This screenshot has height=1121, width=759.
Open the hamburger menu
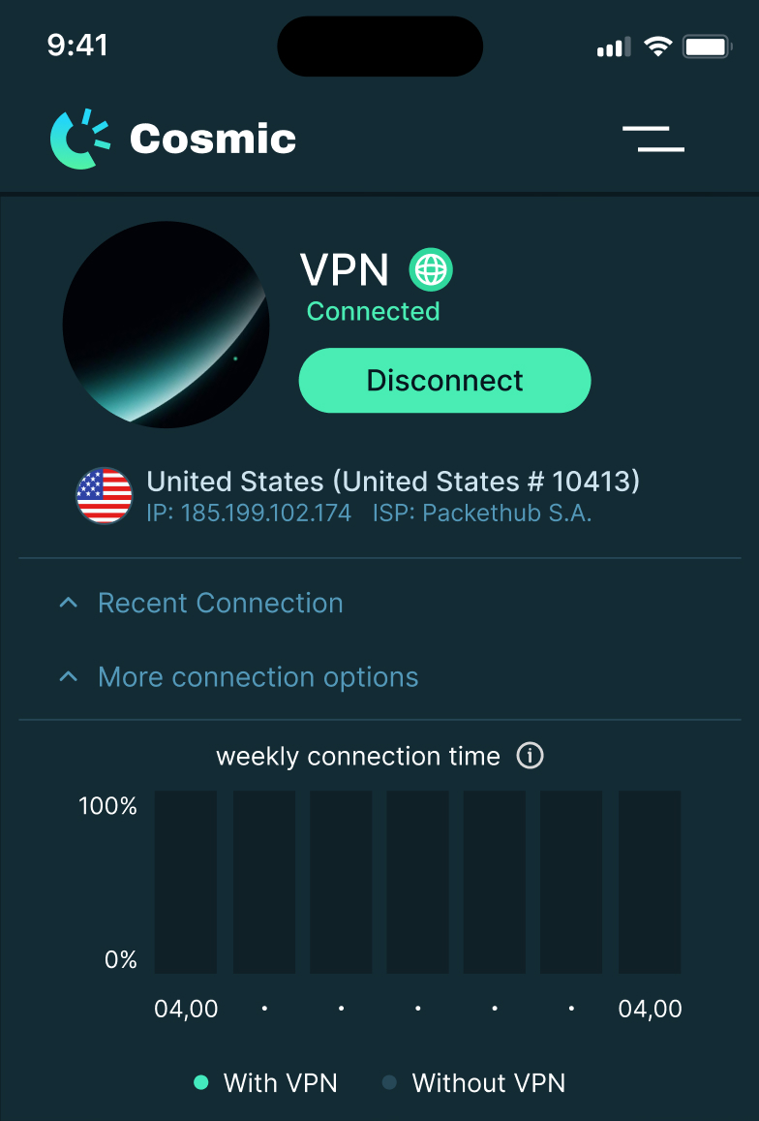[x=653, y=139]
